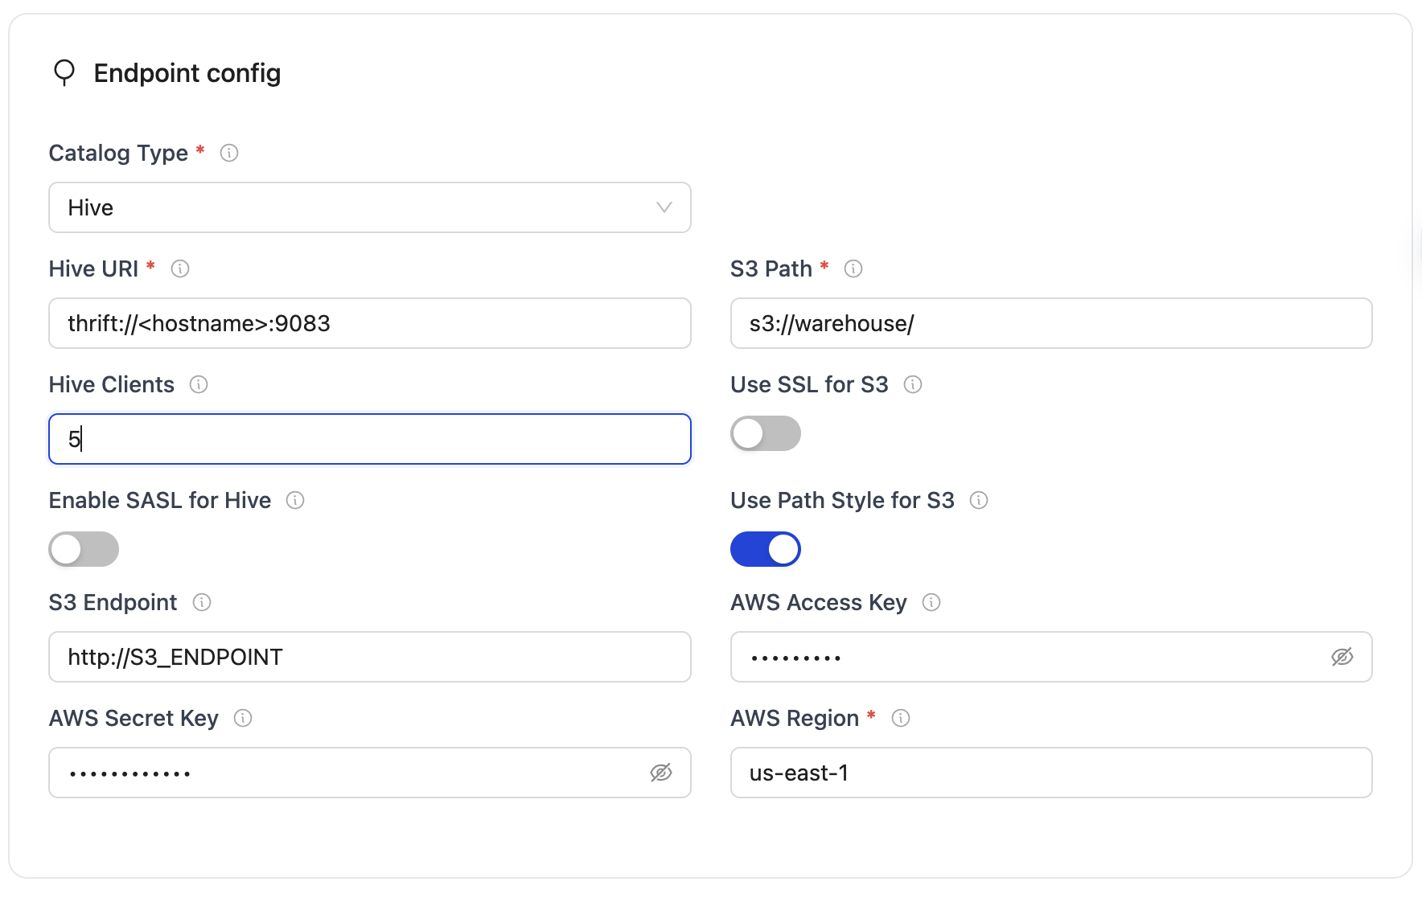Open the AWS Access Key info tooltip

[x=931, y=603]
